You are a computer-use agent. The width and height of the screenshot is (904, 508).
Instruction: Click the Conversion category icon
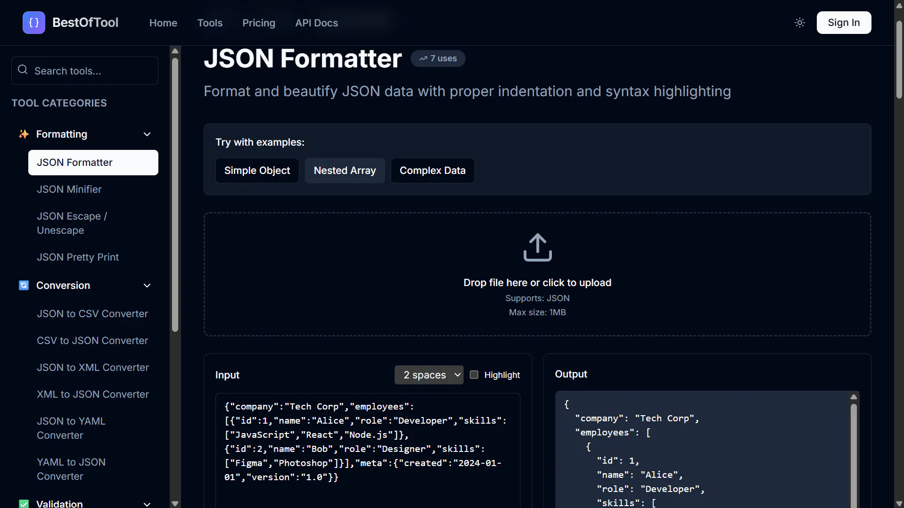point(24,286)
